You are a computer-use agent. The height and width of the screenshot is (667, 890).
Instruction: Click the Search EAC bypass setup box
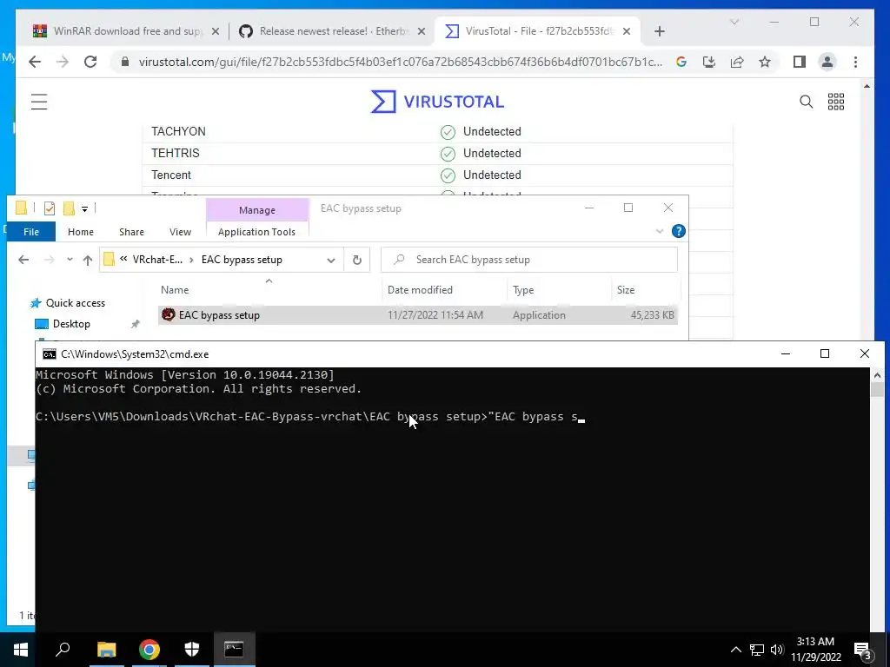[x=529, y=259]
